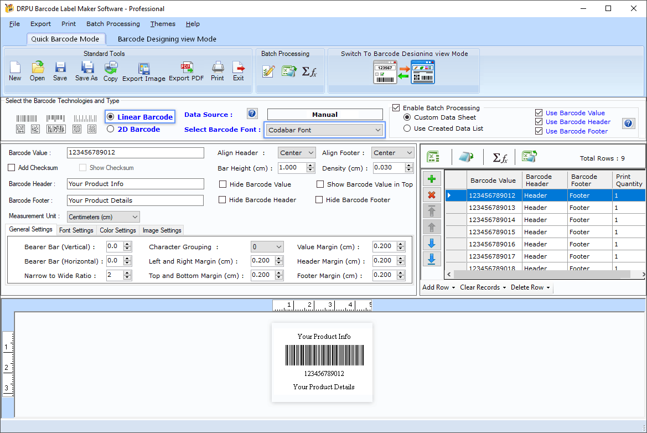Open the Font Settings tab
Screen dimensions: 647x433
76,230
